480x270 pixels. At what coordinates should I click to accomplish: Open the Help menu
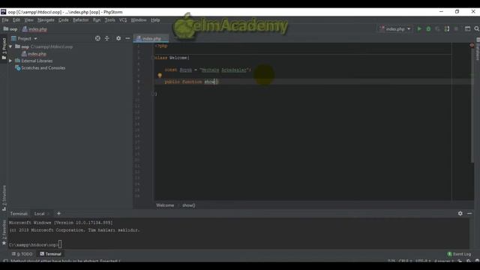coord(155,20)
